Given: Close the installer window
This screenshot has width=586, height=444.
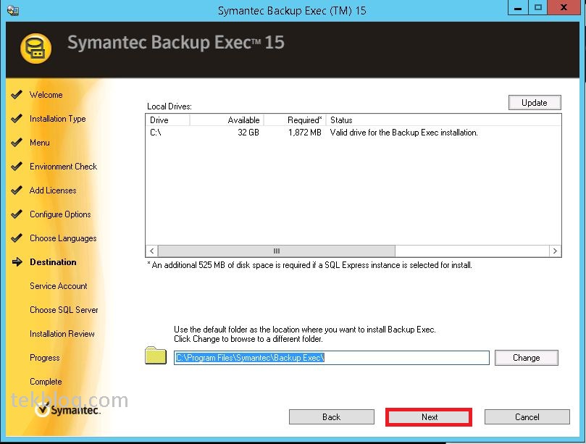Looking at the screenshot, I should [x=564, y=7].
